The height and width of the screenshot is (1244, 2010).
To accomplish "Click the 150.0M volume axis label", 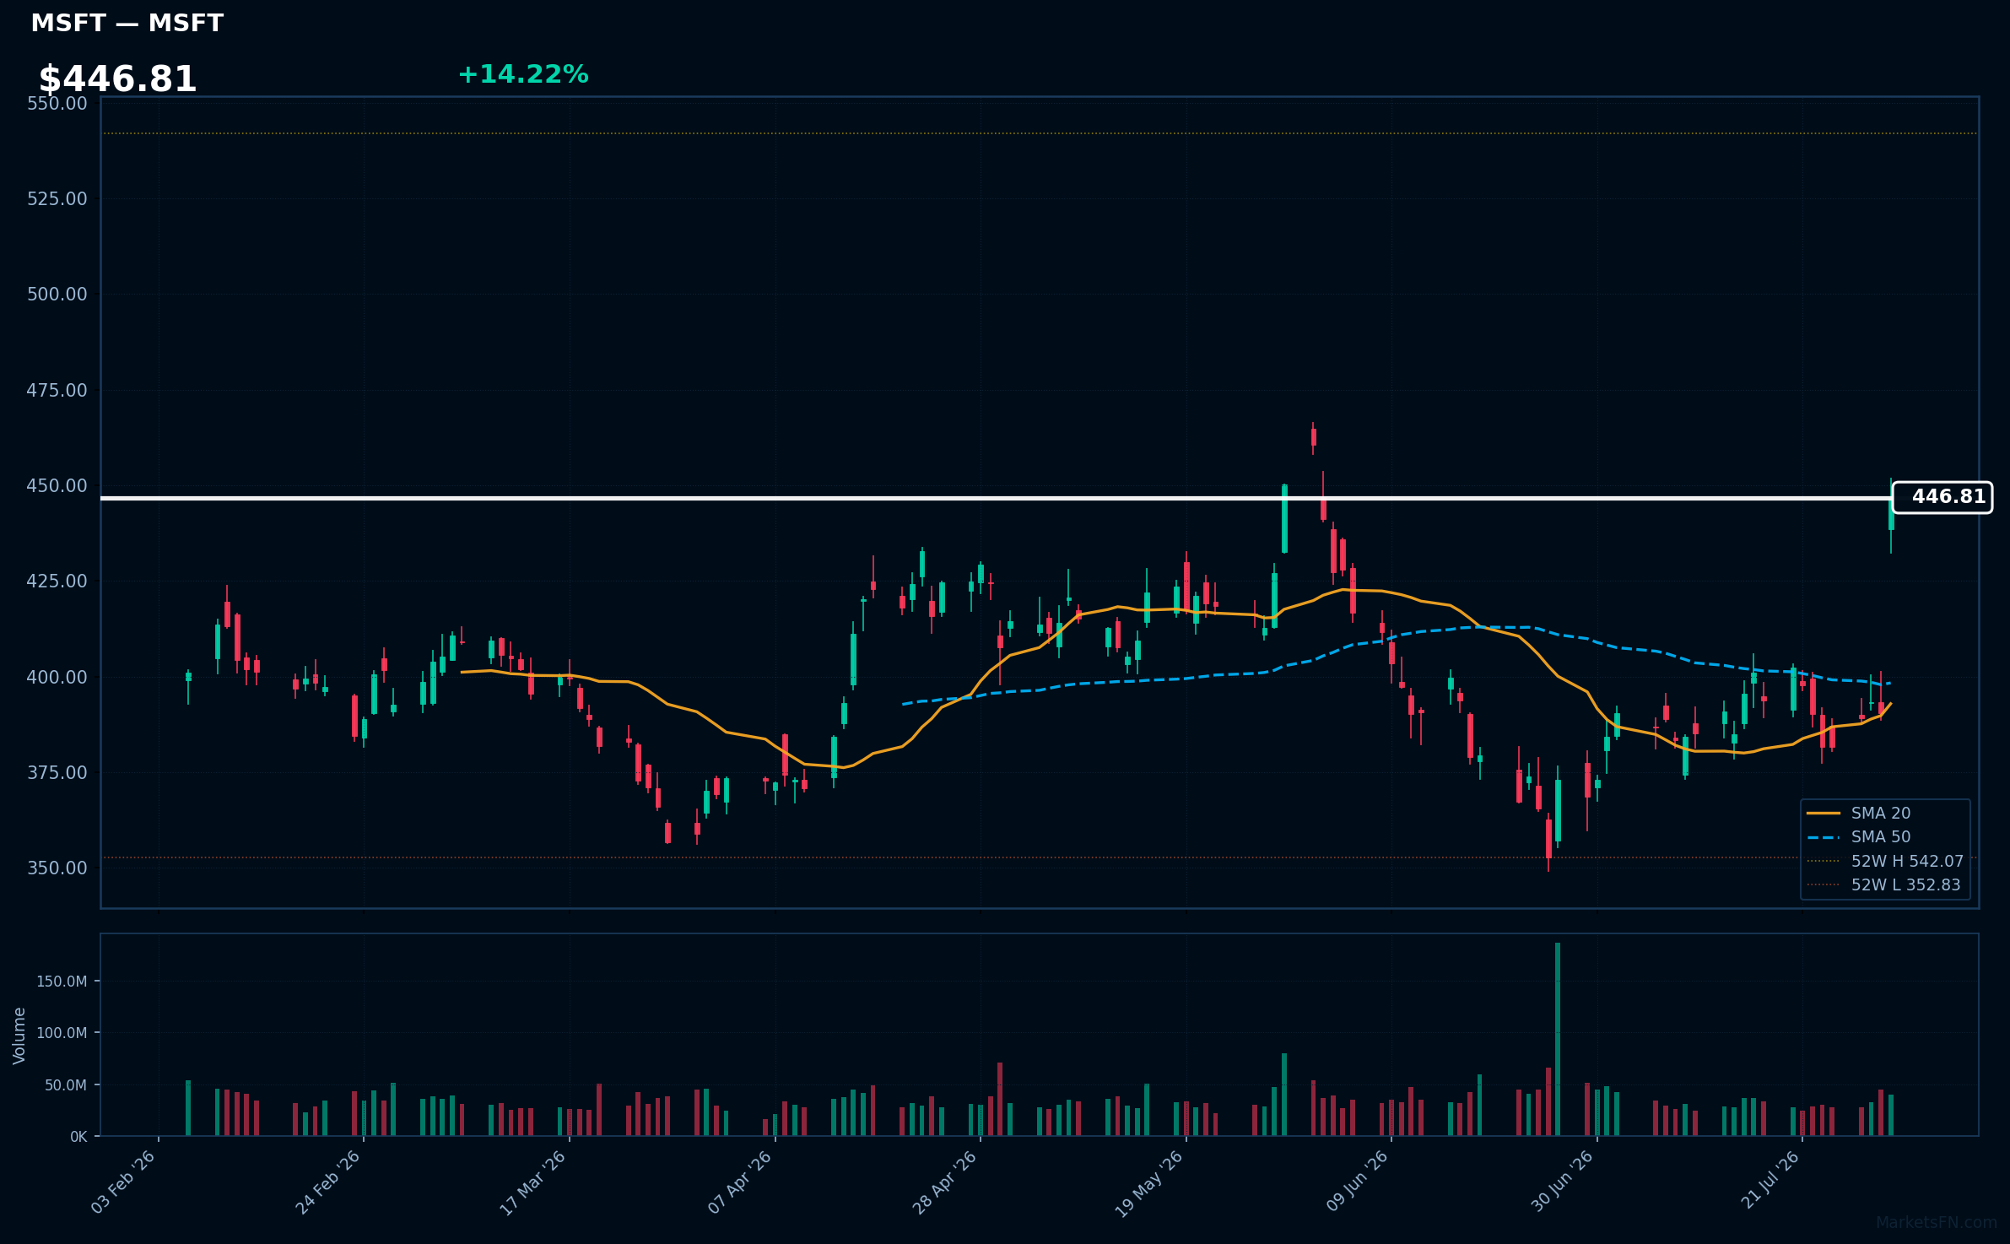I will coord(62,981).
